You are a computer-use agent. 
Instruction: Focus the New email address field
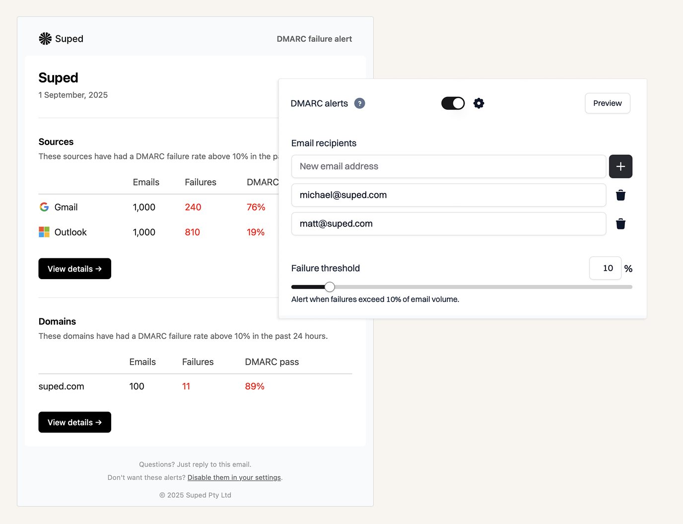point(448,166)
